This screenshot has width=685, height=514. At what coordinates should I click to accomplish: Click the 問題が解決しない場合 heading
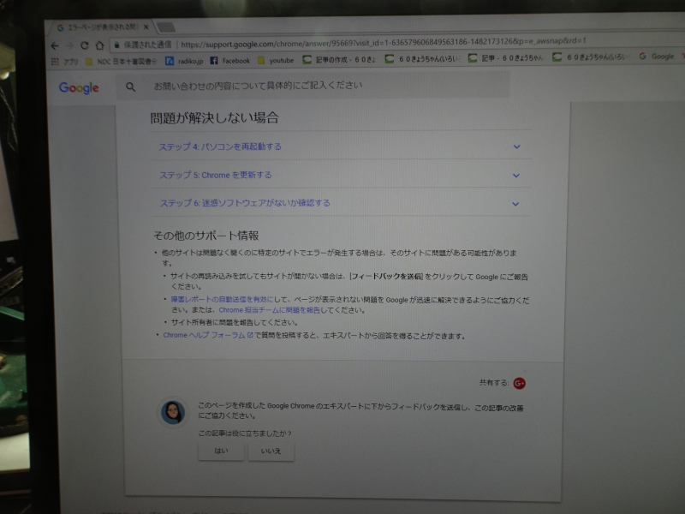point(215,118)
